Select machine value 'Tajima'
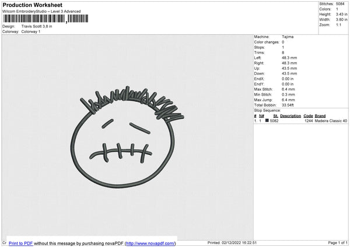 coord(288,37)
